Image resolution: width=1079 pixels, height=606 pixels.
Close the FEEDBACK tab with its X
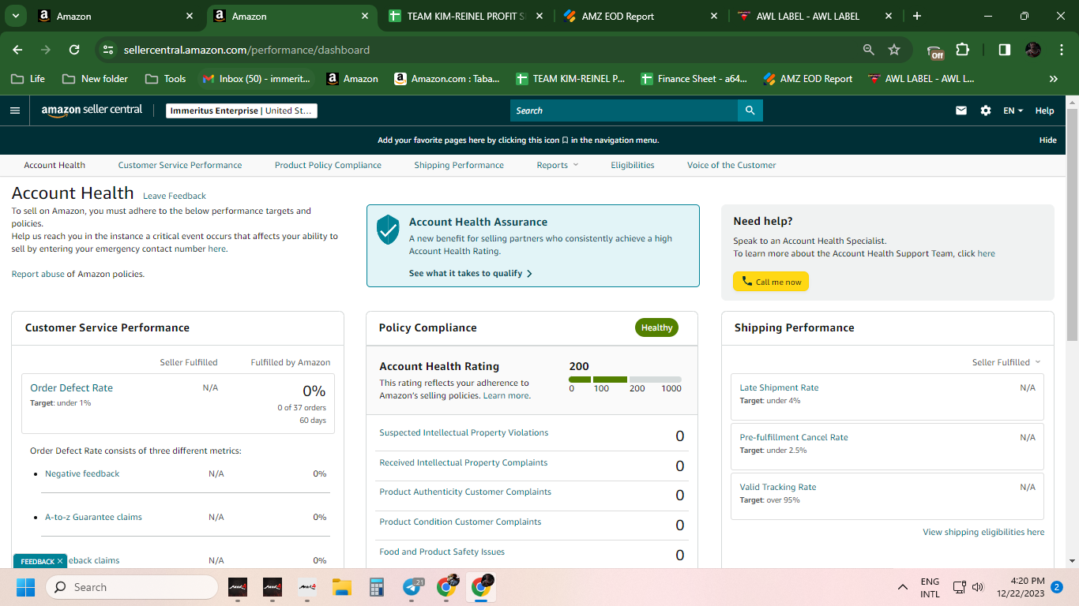[x=60, y=562]
